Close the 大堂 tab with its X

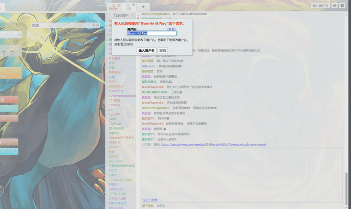(x=134, y=5)
